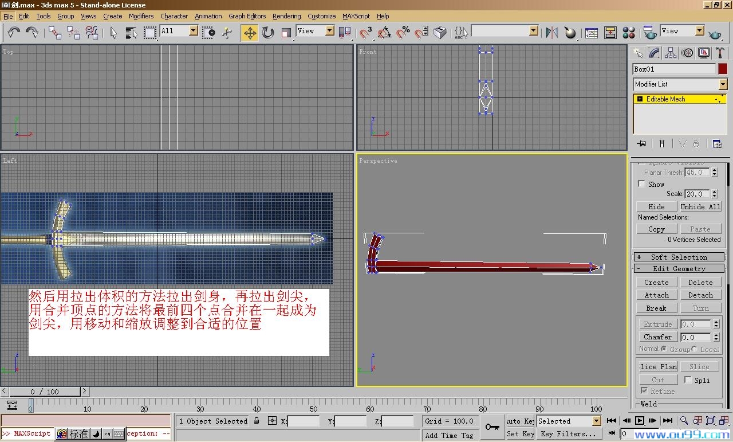The height and width of the screenshot is (442, 733).
Task: Open the Customize menu
Action: [321, 16]
